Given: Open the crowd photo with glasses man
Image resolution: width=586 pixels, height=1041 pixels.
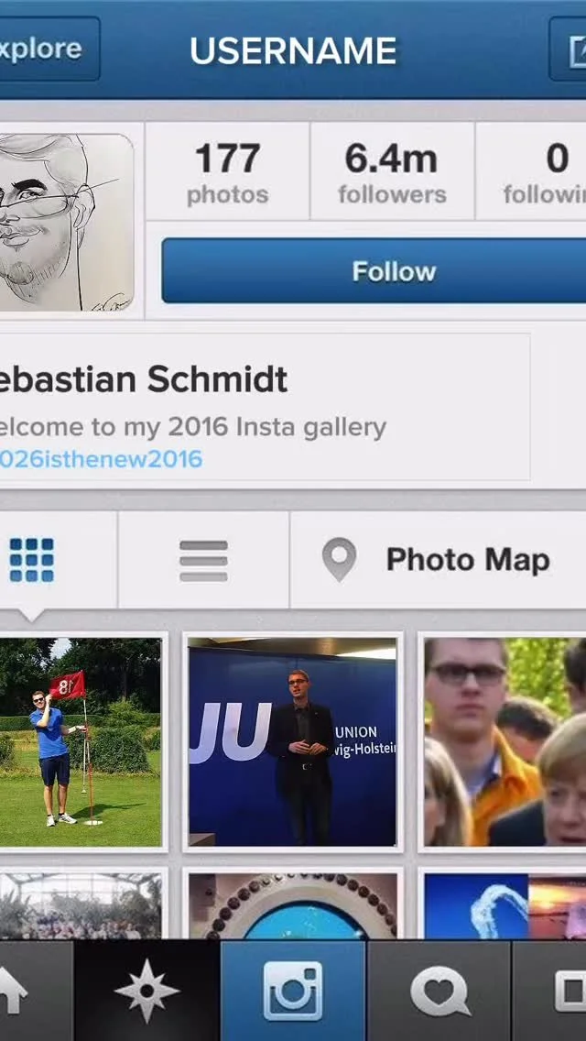Looking at the screenshot, I should 505,741.
